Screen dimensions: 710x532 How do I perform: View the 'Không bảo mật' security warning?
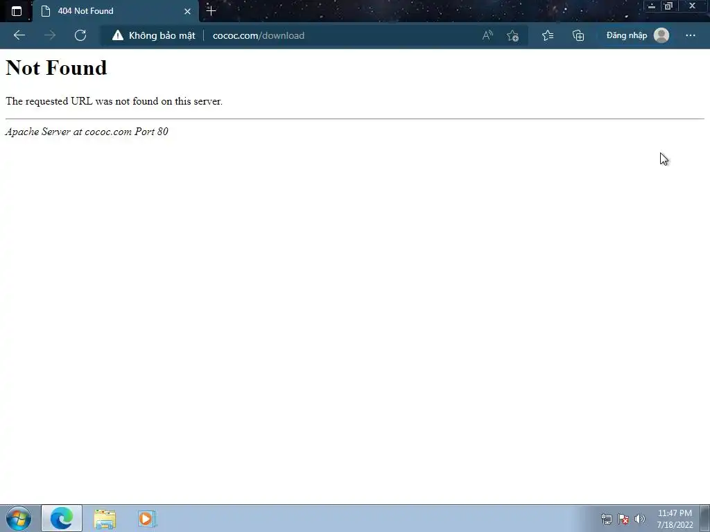coord(153,35)
